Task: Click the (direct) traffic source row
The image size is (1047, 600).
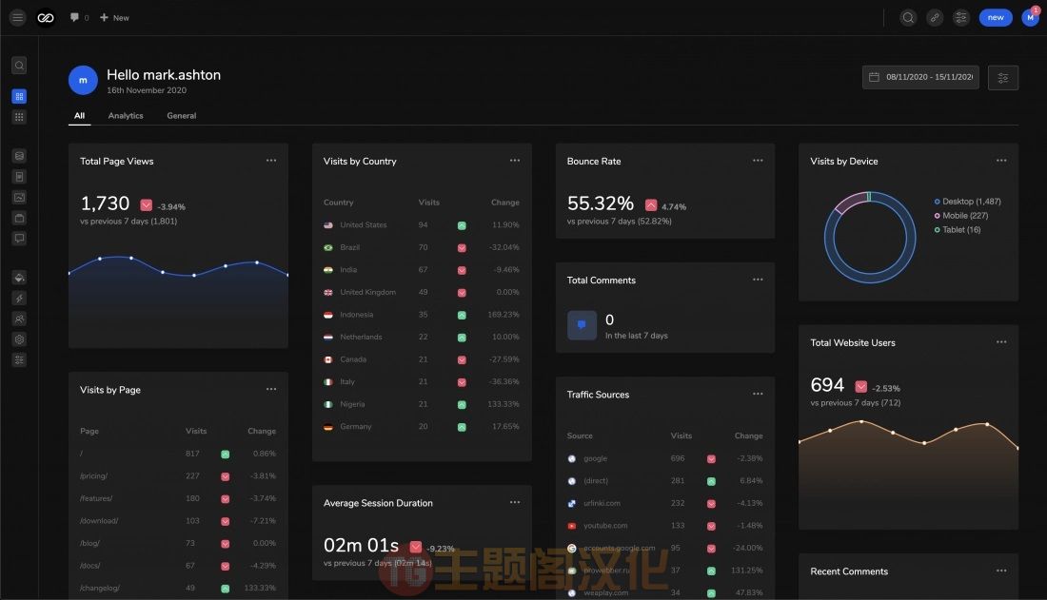Action: [x=665, y=481]
